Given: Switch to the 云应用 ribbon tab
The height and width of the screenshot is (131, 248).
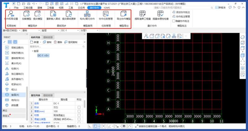Looking at the screenshot, I should (x=81, y=7).
